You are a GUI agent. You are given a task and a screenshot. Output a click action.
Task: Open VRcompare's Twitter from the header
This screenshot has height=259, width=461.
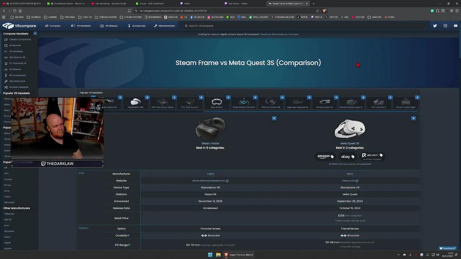click(x=435, y=26)
